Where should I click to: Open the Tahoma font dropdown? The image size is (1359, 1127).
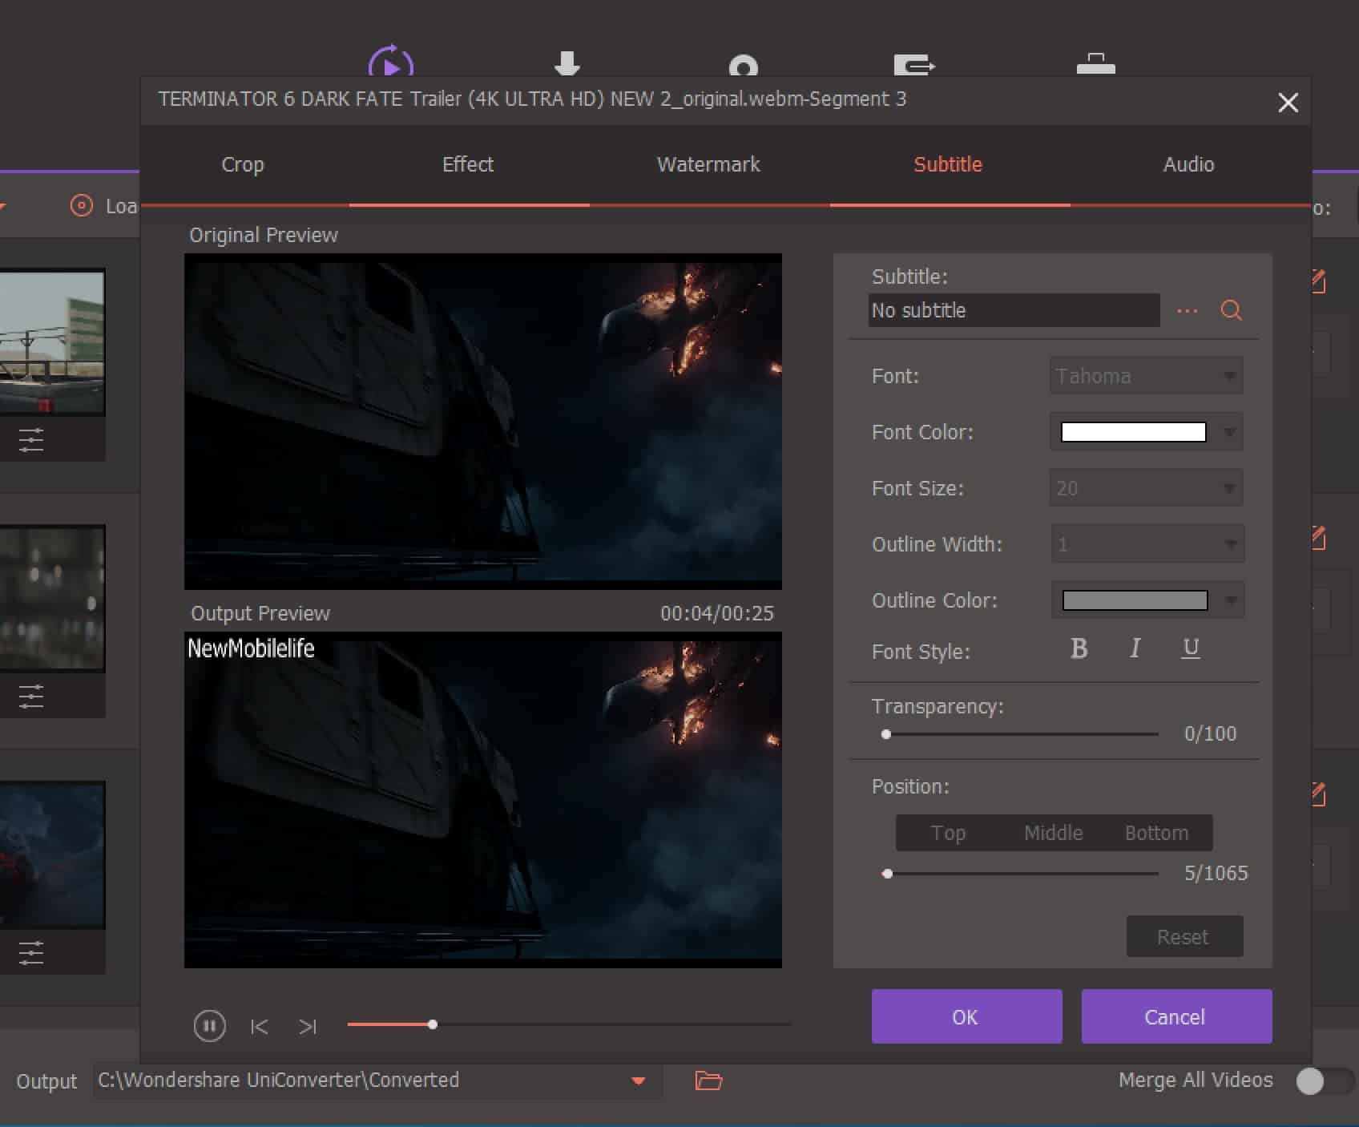tap(1146, 376)
